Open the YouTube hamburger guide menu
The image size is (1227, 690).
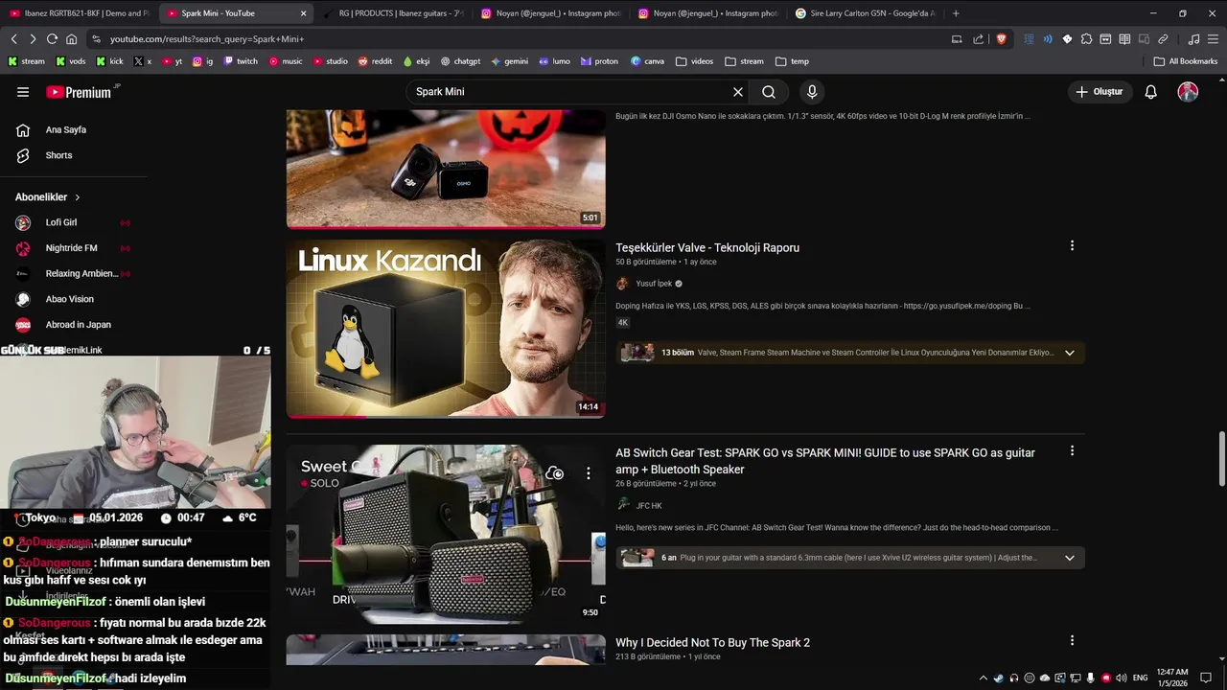(23, 92)
